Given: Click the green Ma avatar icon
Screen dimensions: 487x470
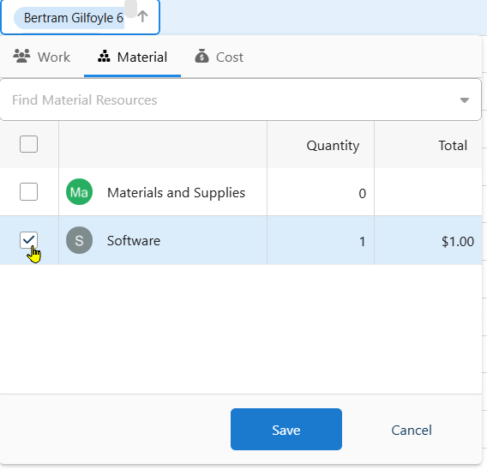Looking at the screenshot, I should [x=79, y=192].
